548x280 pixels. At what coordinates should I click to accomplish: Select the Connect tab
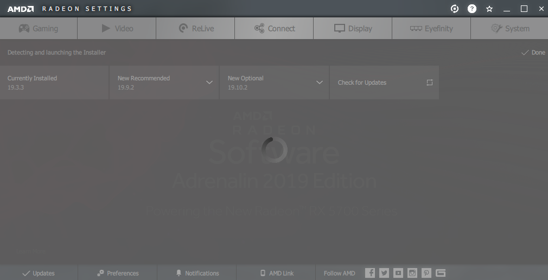[274, 28]
